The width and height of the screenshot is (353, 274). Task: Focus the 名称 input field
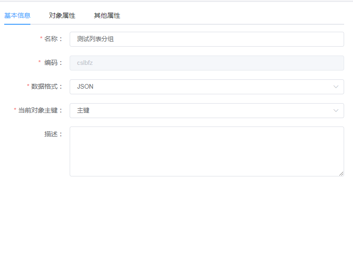coord(207,39)
